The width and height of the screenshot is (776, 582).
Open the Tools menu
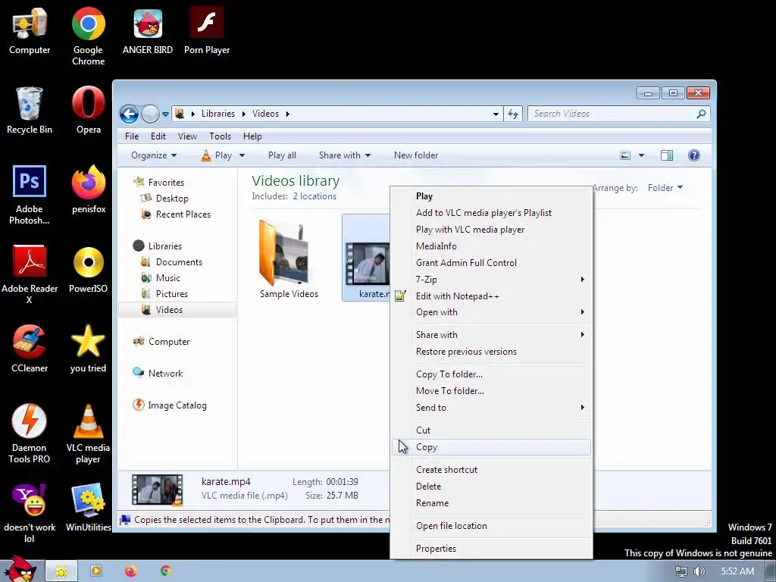(x=220, y=136)
